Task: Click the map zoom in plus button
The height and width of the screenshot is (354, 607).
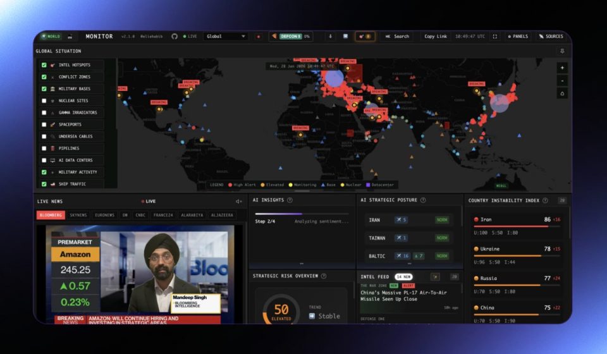Action: point(562,68)
